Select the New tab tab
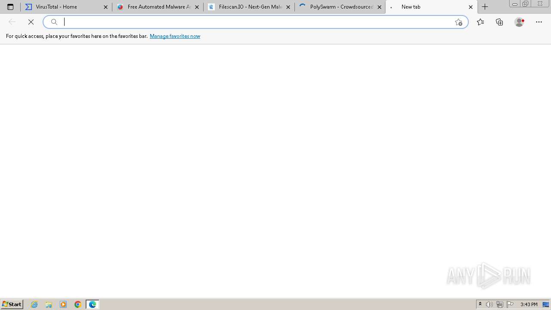This screenshot has width=551, height=310. tap(431, 7)
